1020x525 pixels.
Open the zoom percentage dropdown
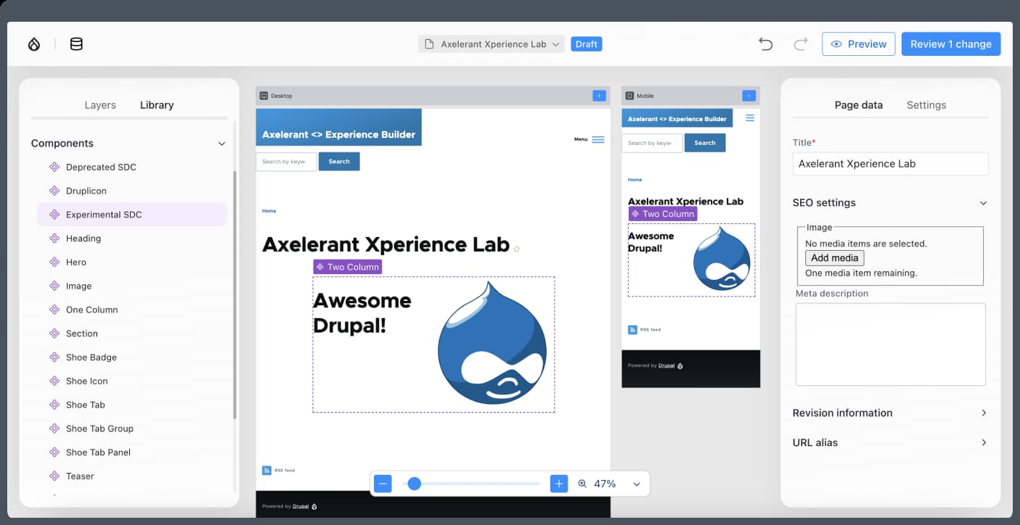tap(637, 483)
